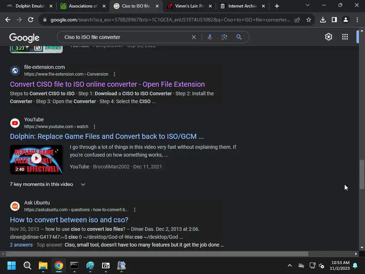Click the Ask Ubuntu site icon

coord(15,206)
